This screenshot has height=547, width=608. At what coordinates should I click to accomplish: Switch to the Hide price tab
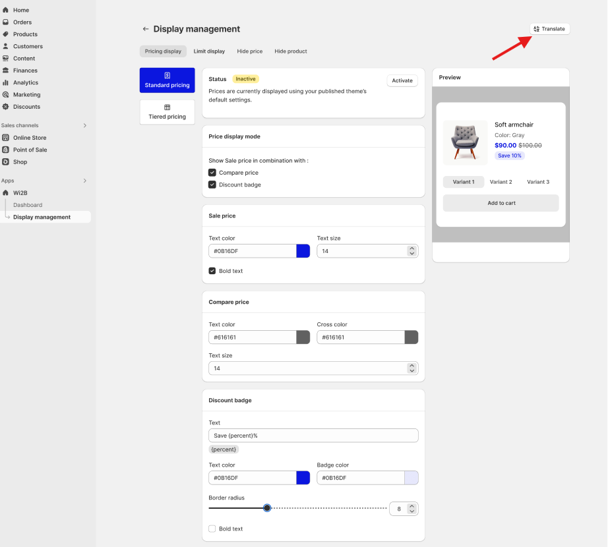click(x=250, y=51)
